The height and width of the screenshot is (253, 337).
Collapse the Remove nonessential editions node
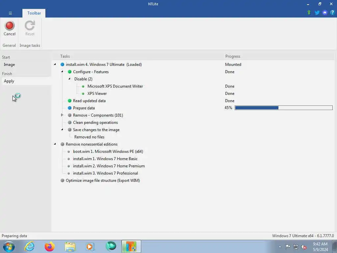[x=55, y=144]
